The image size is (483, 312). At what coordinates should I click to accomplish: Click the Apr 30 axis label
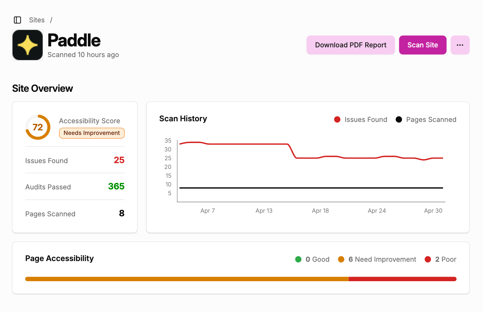coord(433,211)
